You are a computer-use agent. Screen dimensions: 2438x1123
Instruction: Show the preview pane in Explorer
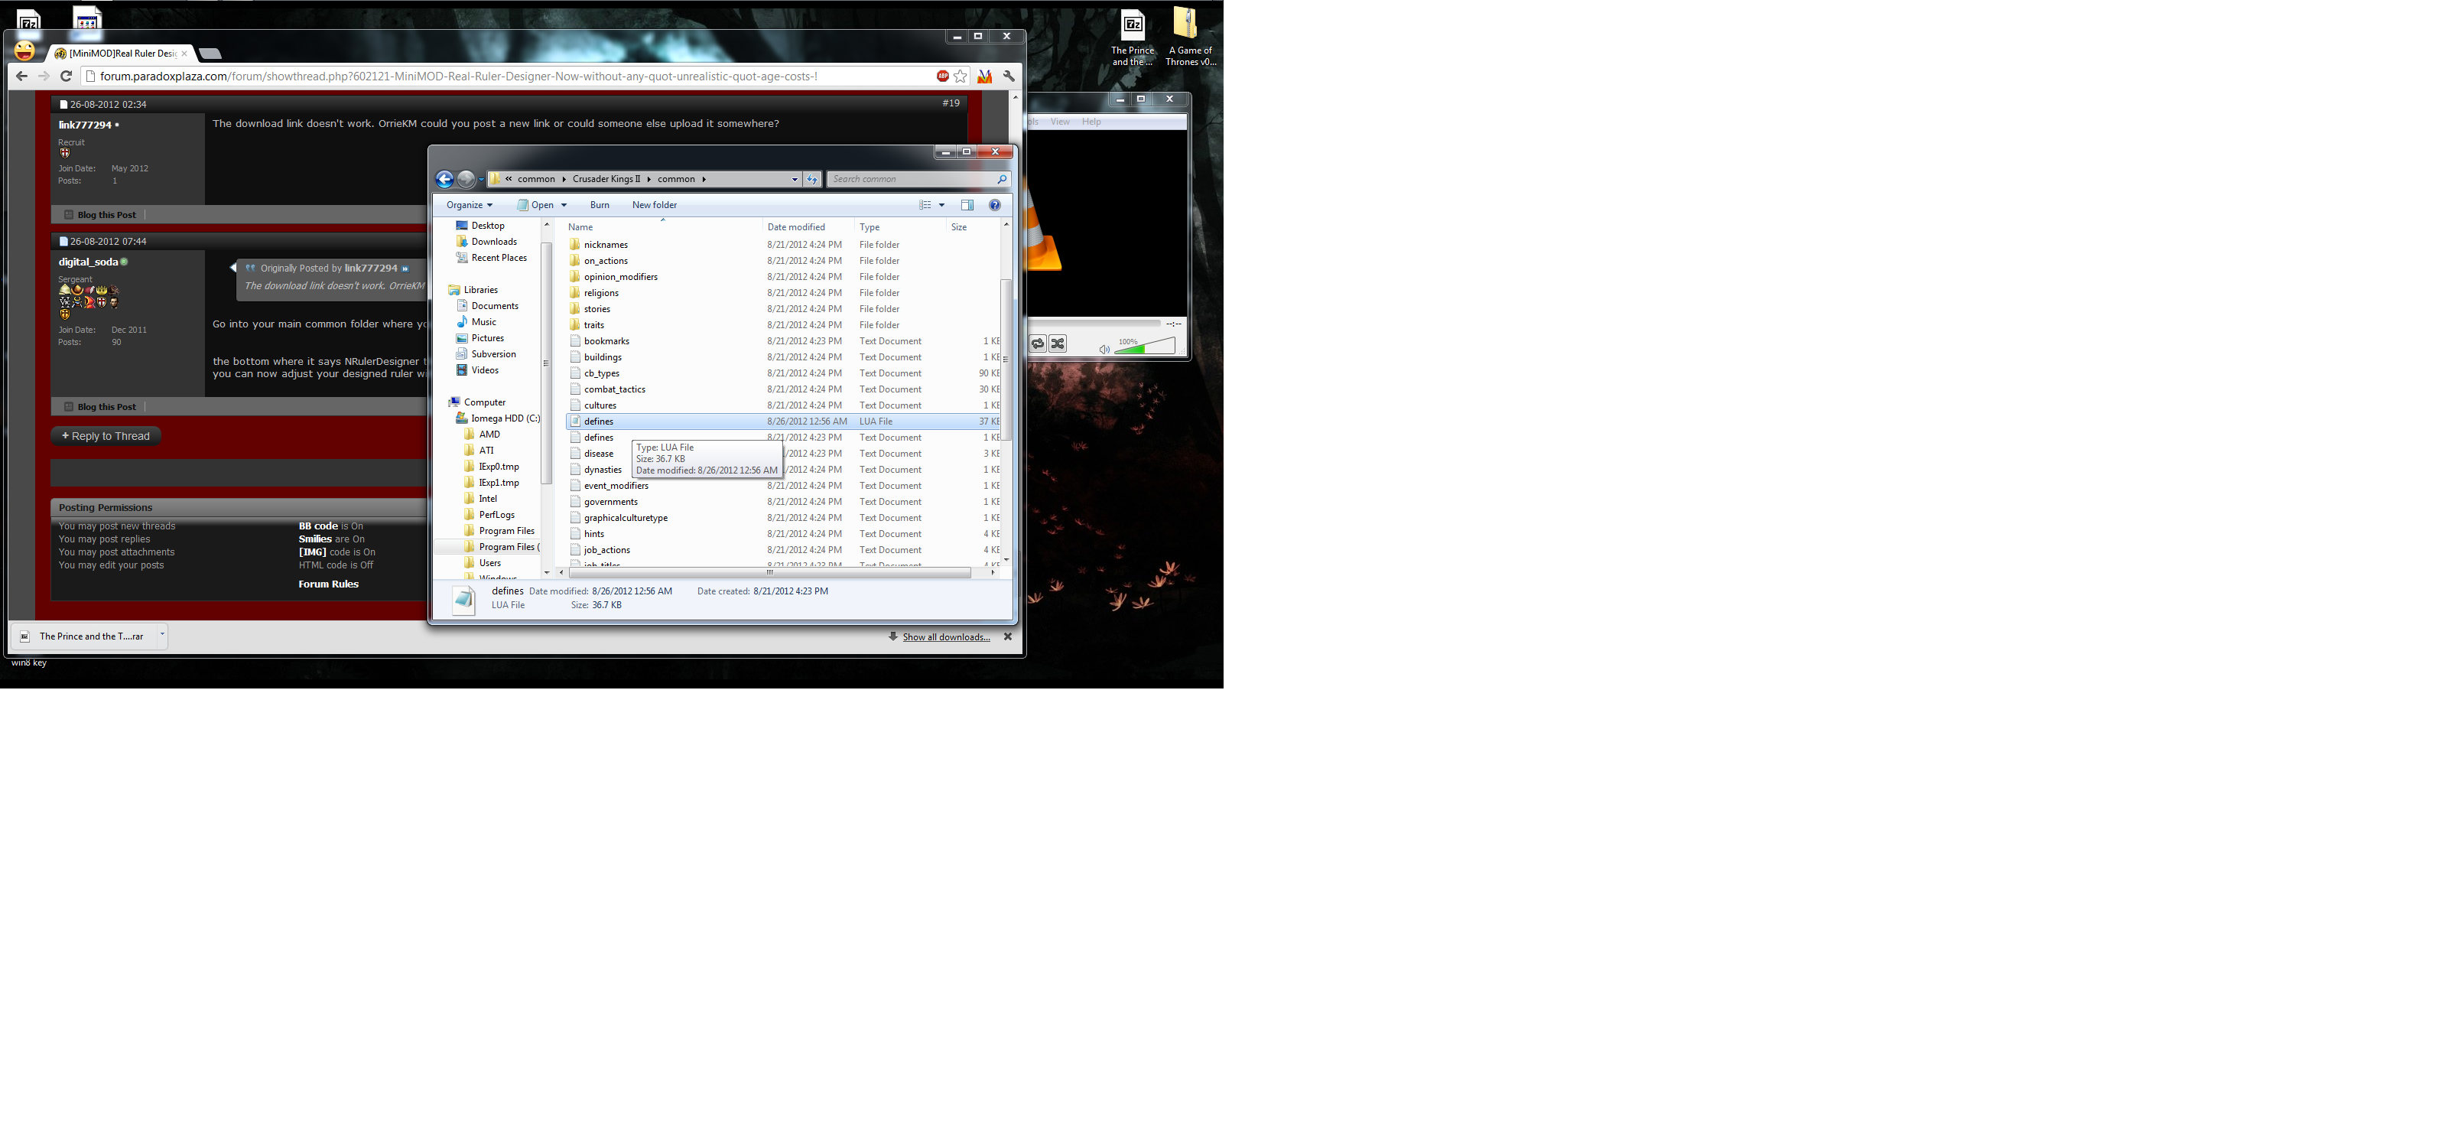click(x=967, y=204)
